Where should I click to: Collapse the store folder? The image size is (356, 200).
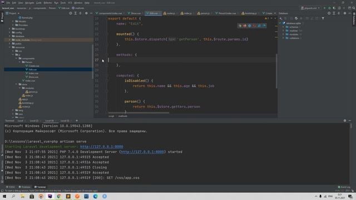(16, 84)
